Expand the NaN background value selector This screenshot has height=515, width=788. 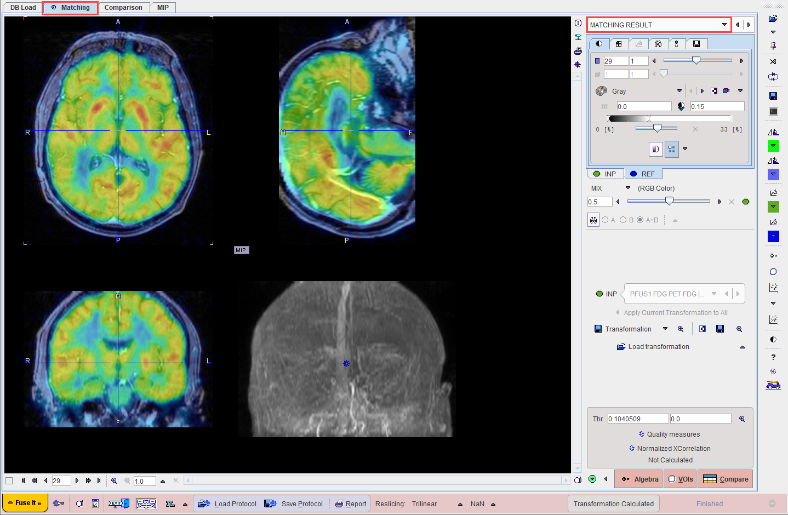point(493,504)
